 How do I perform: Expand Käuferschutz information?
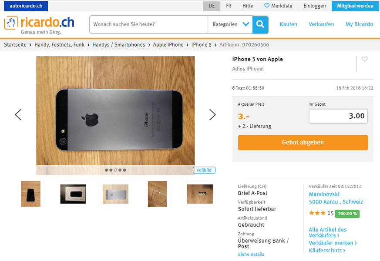[327, 251]
